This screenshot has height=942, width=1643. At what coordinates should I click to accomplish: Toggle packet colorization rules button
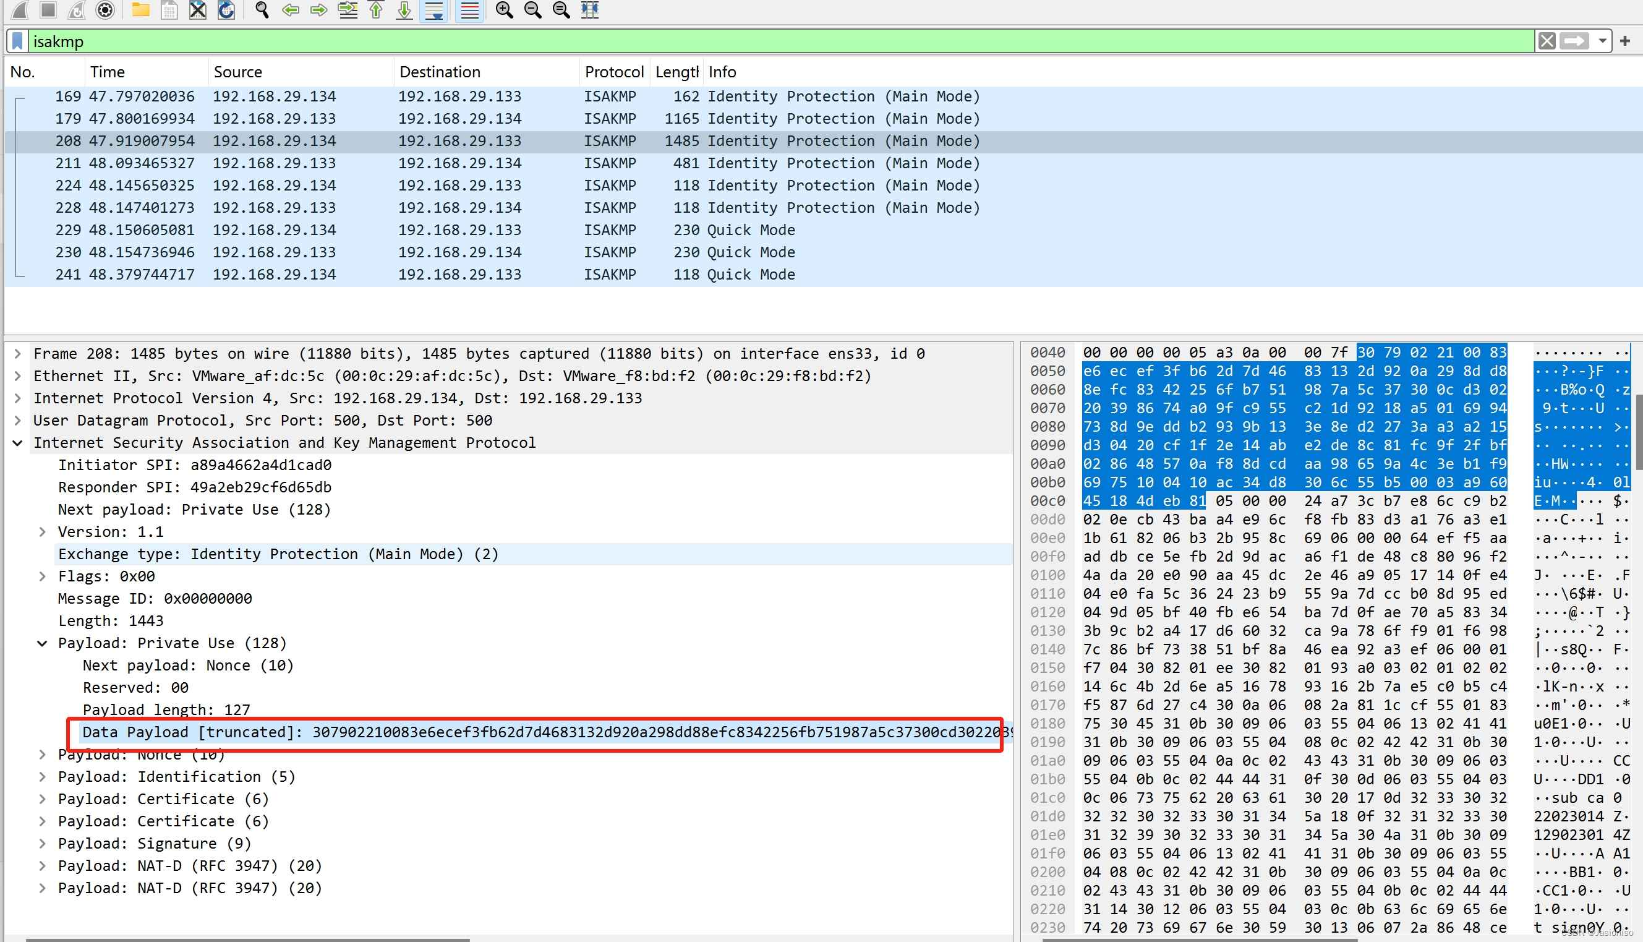pyautogui.click(x=469, y=10)
